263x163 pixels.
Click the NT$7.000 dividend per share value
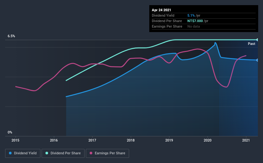(x=195, y=21)
